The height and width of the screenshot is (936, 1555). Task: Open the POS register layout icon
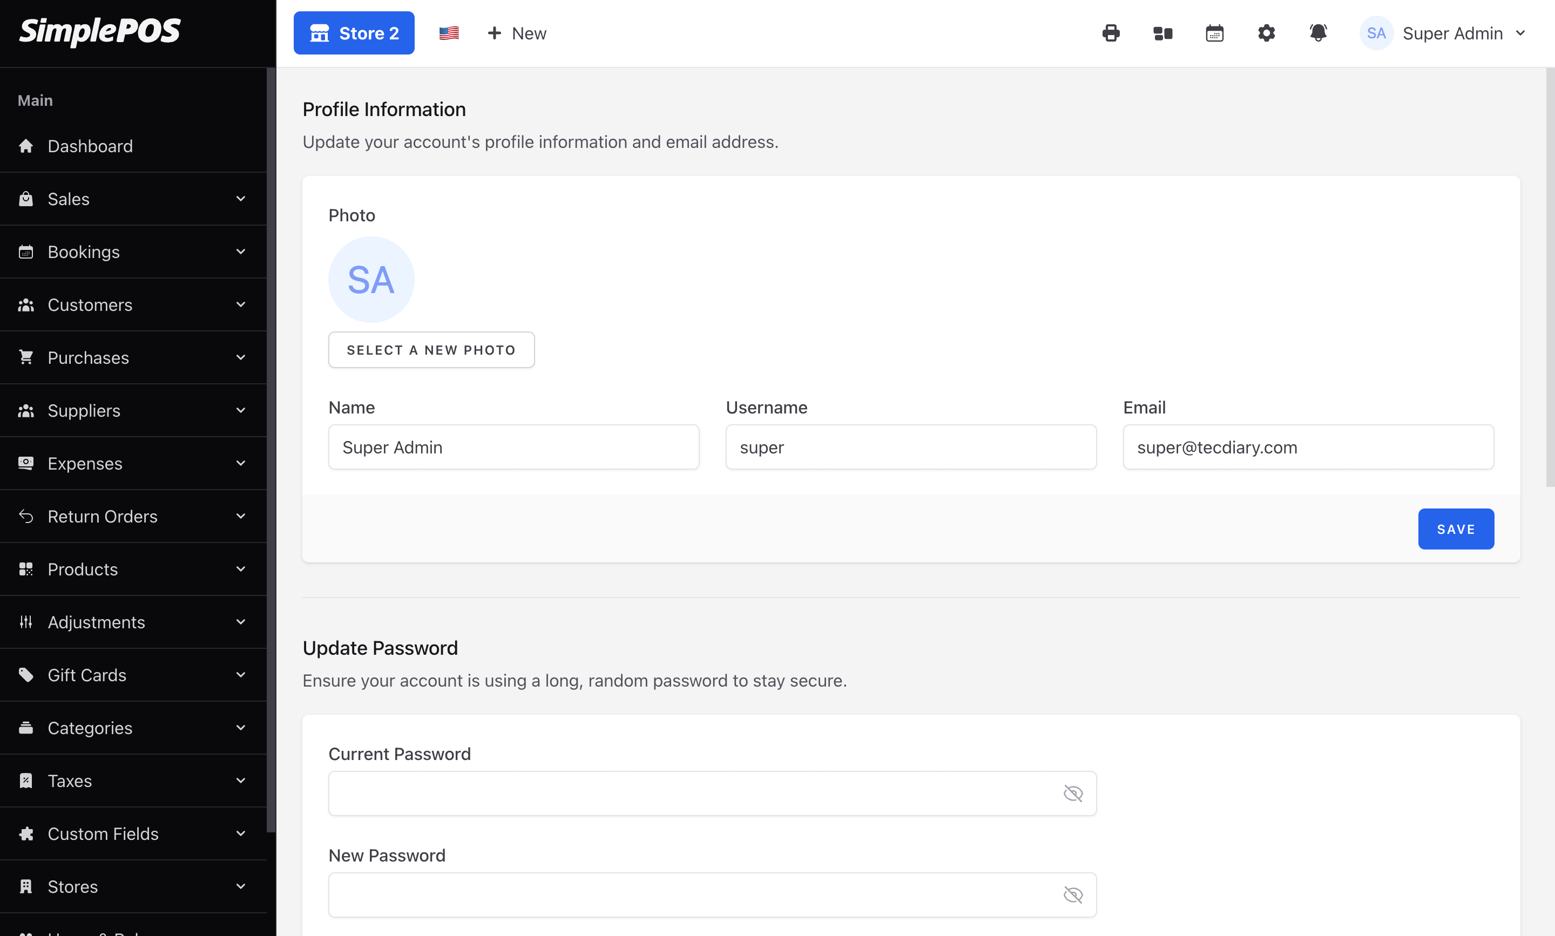(1162, 33)
